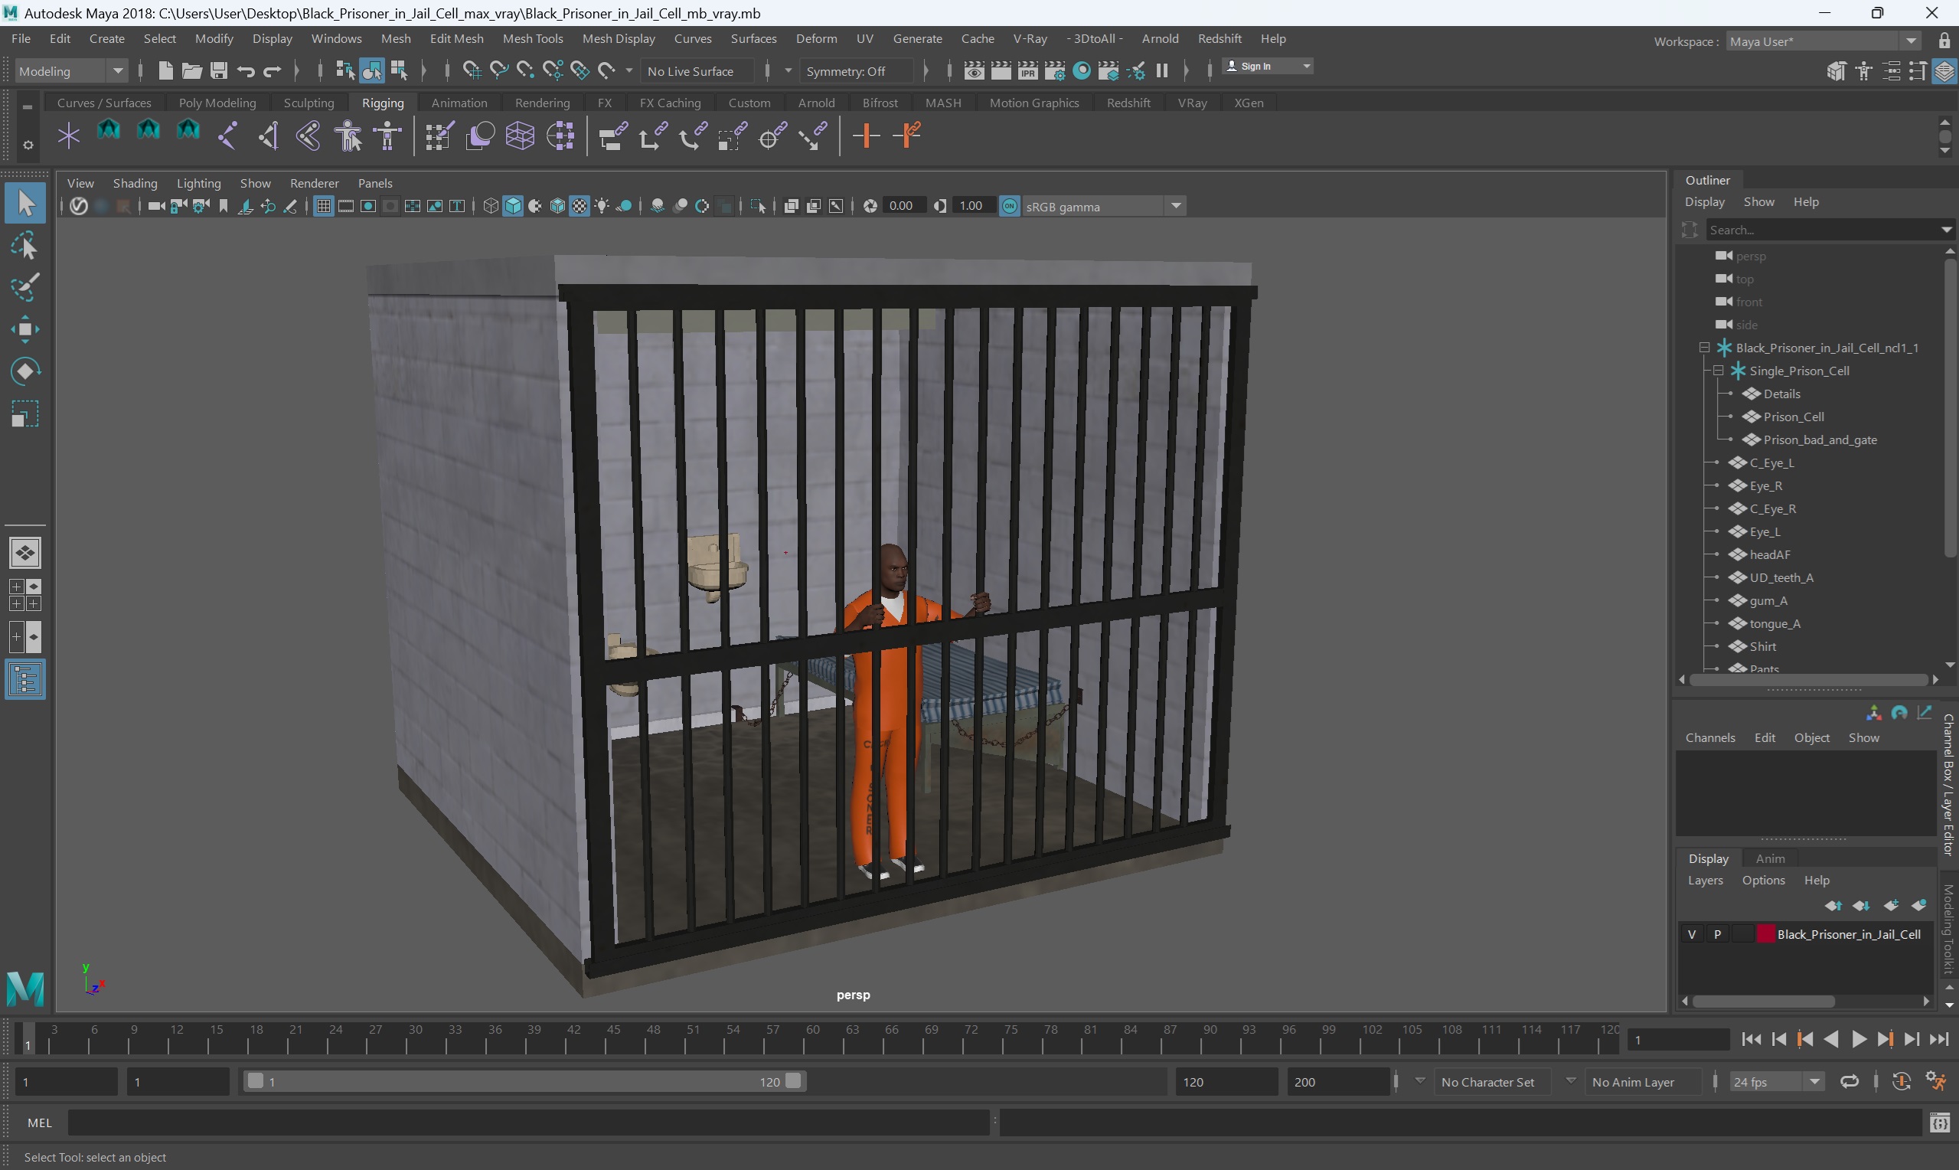Open the Workspace Maya User dropdown

click(1824, 41)
